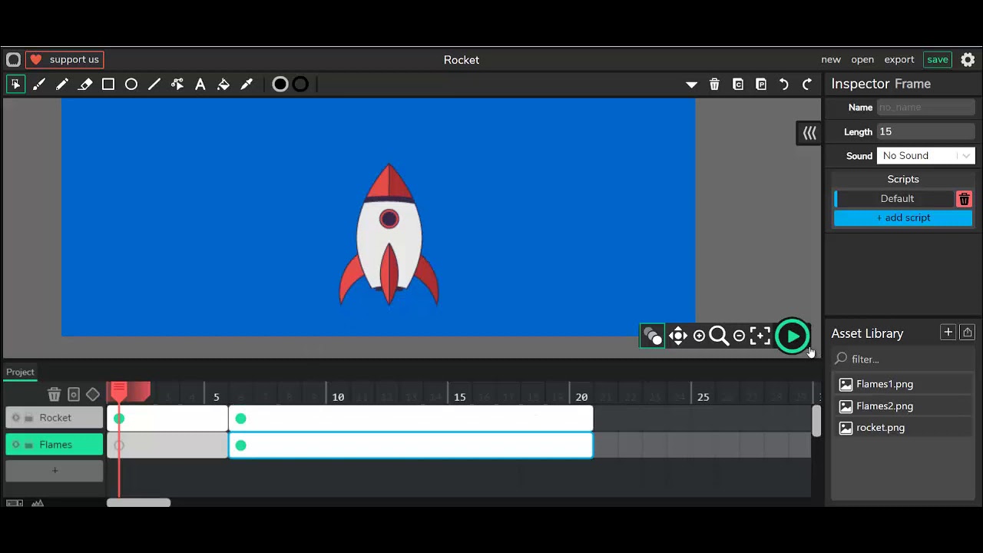Open the settings gear
Screen dimensions: 983x553
click(x=968, y=60)
